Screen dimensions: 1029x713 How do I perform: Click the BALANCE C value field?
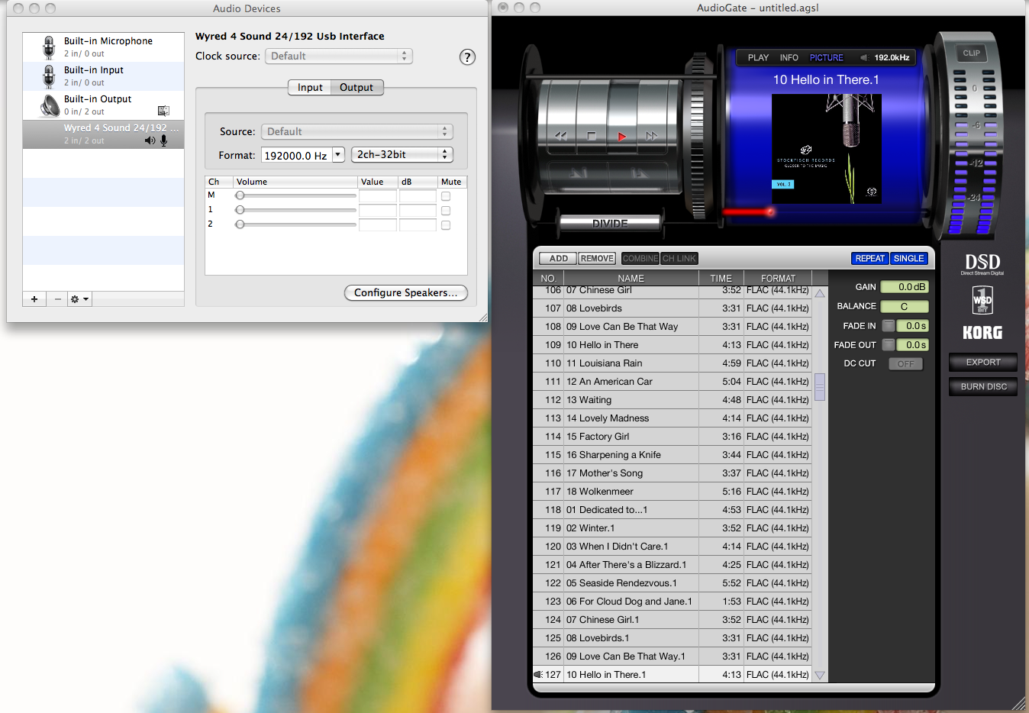pyautogui.click(x=905, y=306)
